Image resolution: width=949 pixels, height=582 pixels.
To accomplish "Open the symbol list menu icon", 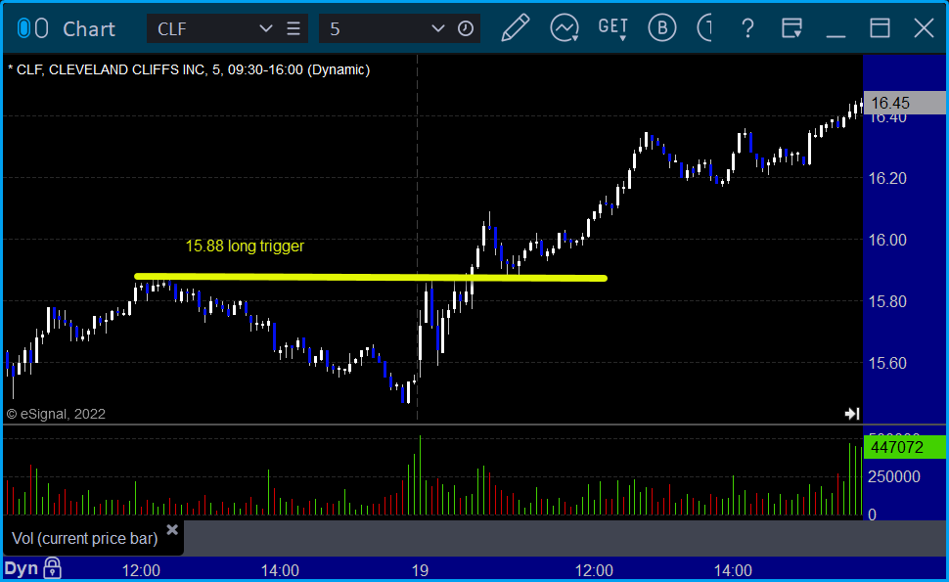I will tap(294, 28).
